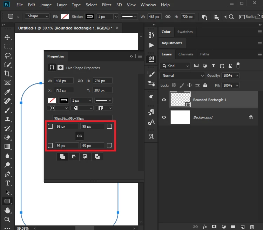Toggle lock image pixels brush icon
The width and height of the screenshot is (263, 230).
(x=182, y=85)
